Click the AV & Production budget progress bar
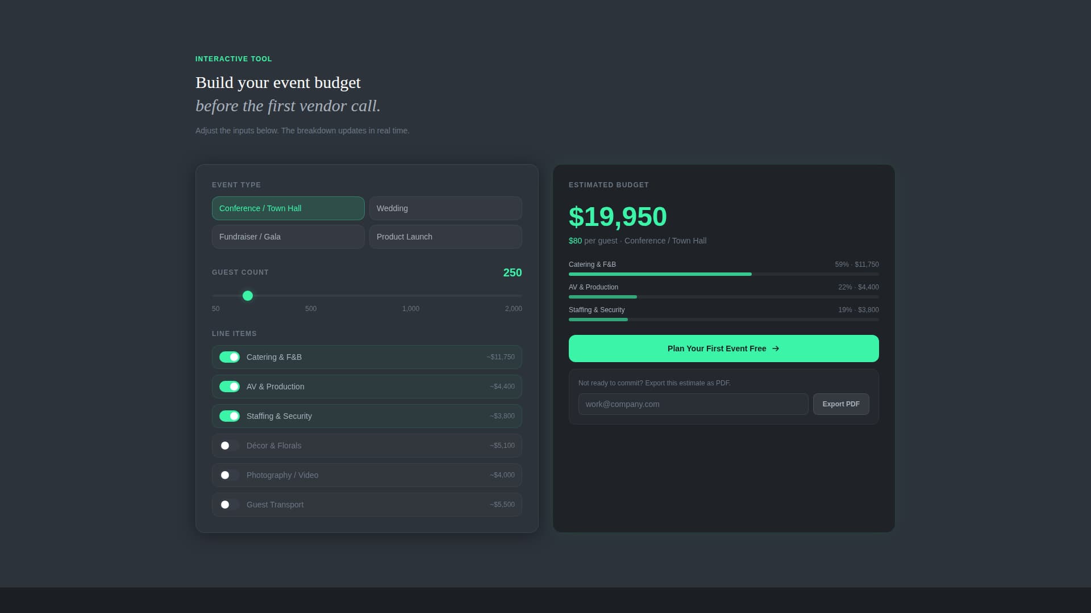Image resolution: width=1091 pixels, height=613 pixels. pyautogui.click(x=724, y=297)
